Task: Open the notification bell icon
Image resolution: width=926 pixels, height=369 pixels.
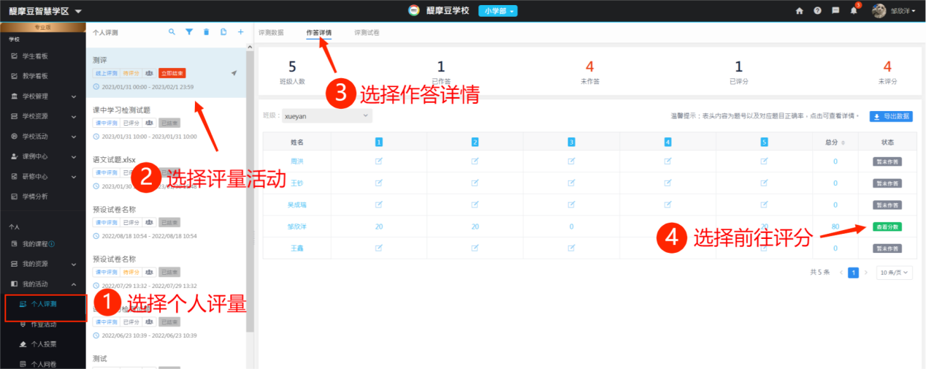Action: [x=853, y=11]
